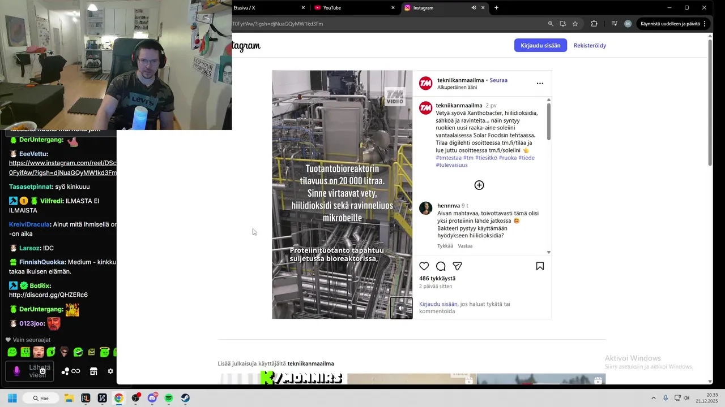This screenshot has height=407, width=725.
Task: Click Tykkää under hennnva's comment
Action: pyautogui.click(x=445, y=246)
